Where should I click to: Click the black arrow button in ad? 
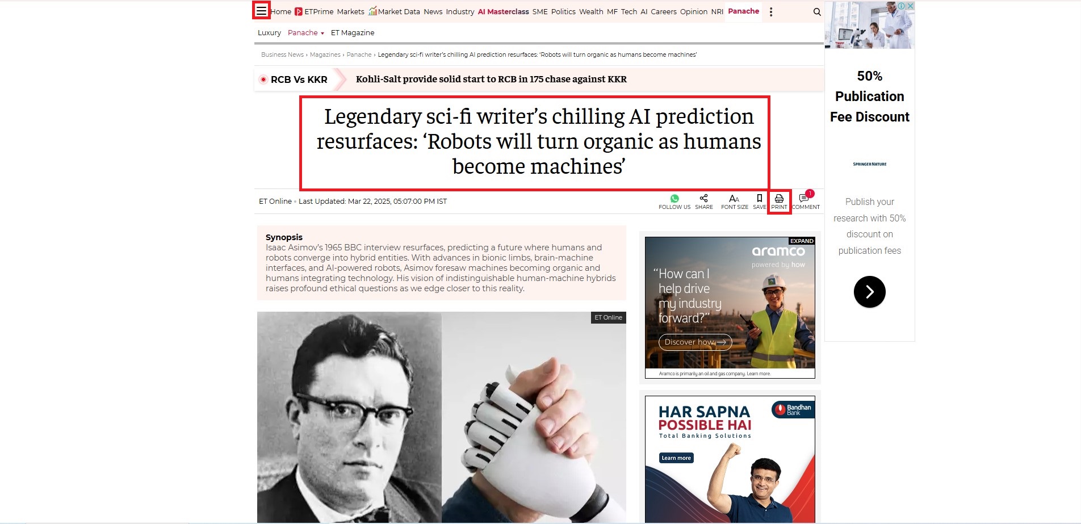869,292
